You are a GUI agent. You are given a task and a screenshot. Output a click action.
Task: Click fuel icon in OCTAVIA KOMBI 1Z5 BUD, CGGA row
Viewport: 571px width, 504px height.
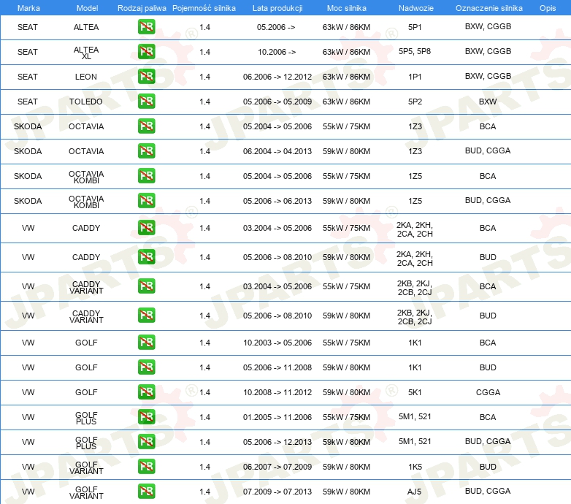tap(146, 200)
